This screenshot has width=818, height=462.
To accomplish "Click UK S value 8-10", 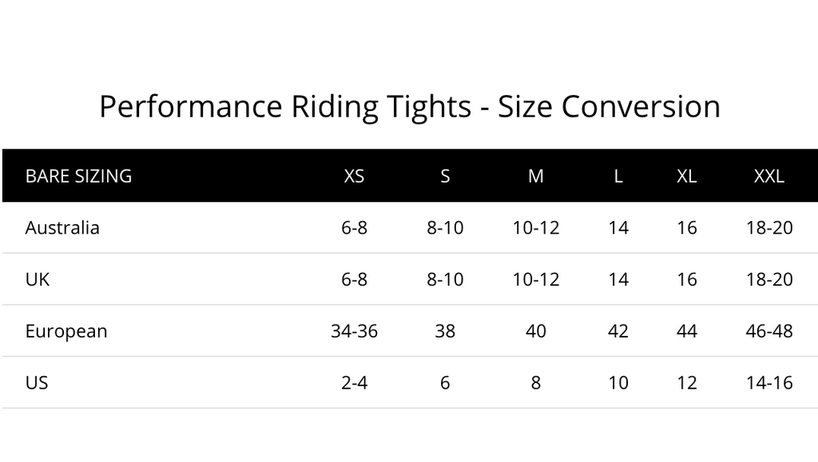I will tap(445, 279).
